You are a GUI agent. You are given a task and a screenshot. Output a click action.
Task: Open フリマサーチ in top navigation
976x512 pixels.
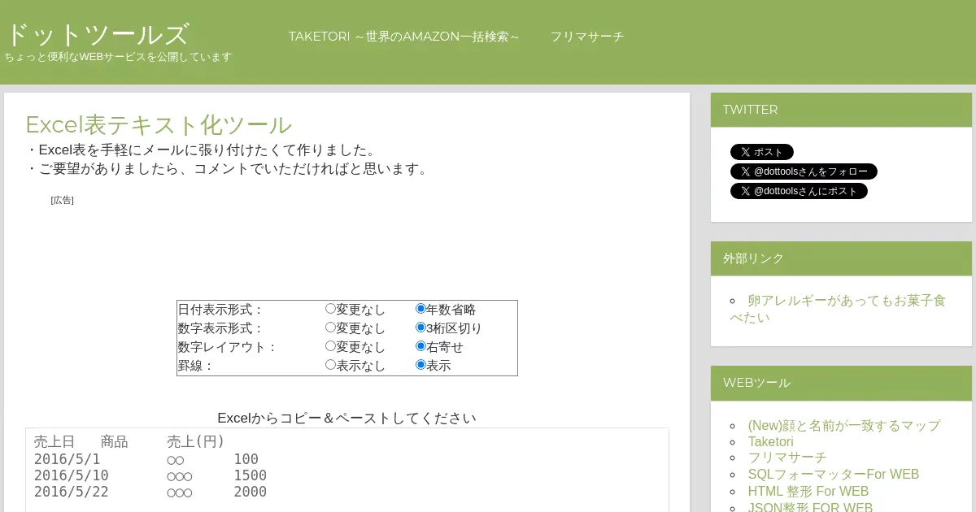pos(586,37)
